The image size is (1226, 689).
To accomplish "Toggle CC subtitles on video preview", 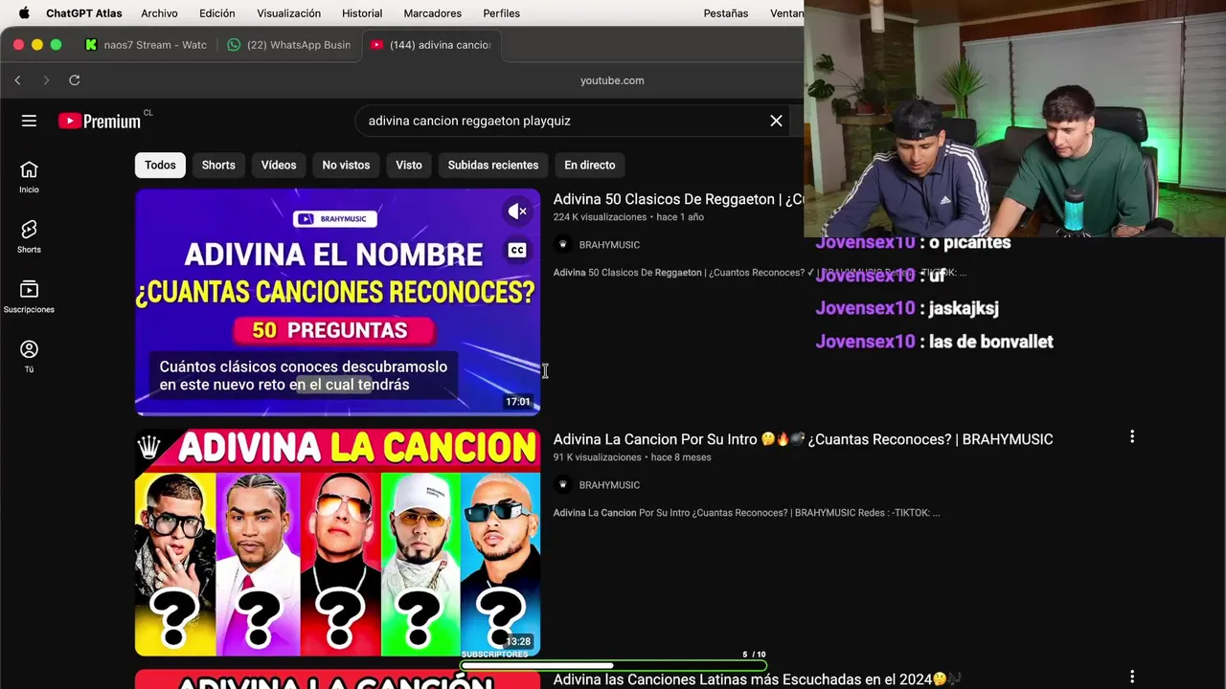I will [517, 251].
